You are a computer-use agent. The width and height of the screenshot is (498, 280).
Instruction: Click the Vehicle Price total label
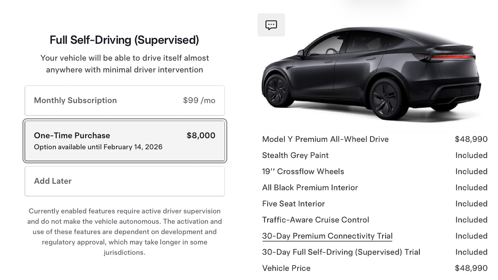tap(286, 268)
